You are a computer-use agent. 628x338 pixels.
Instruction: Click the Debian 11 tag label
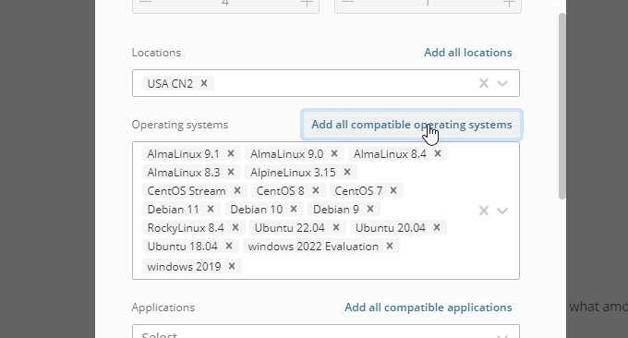[x=173, y=209]
